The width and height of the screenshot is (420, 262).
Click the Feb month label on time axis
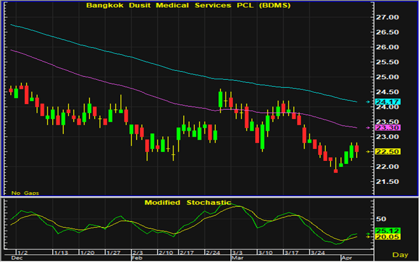click(x=137, y=258)
